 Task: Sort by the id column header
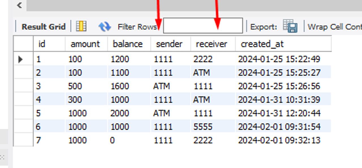[49, 44]
